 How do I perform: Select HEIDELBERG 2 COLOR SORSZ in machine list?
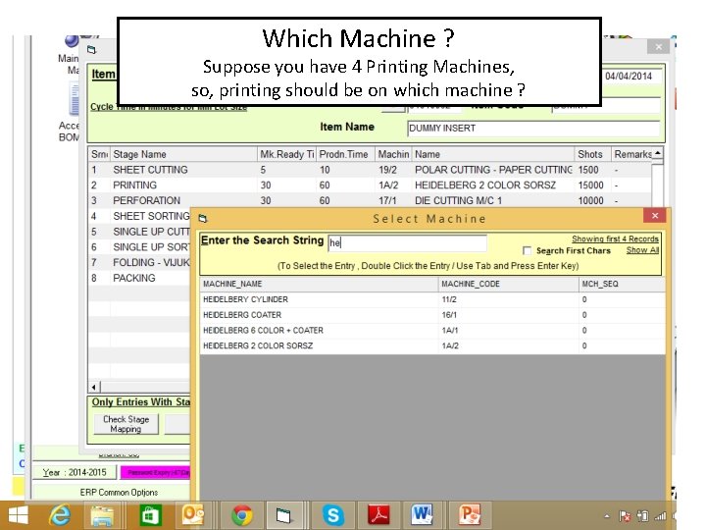pos(432,345)
